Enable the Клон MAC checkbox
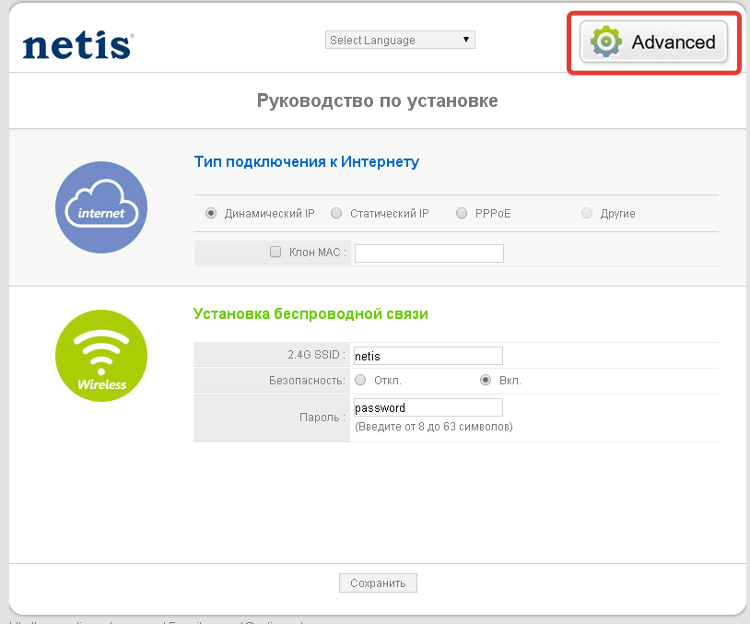 [275, 252]
